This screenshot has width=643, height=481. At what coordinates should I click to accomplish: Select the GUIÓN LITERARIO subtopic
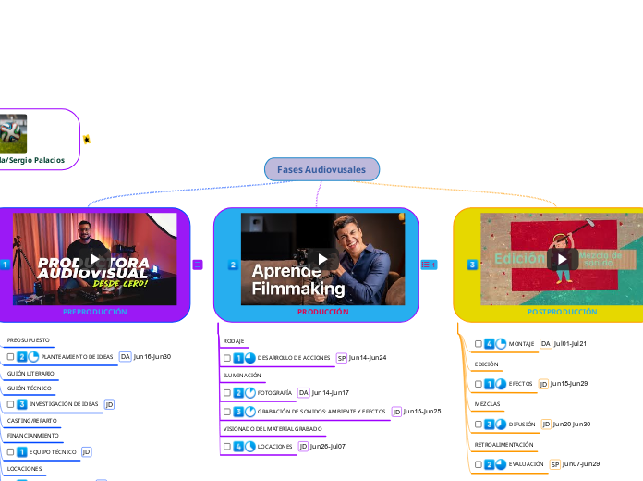[30, 374]
